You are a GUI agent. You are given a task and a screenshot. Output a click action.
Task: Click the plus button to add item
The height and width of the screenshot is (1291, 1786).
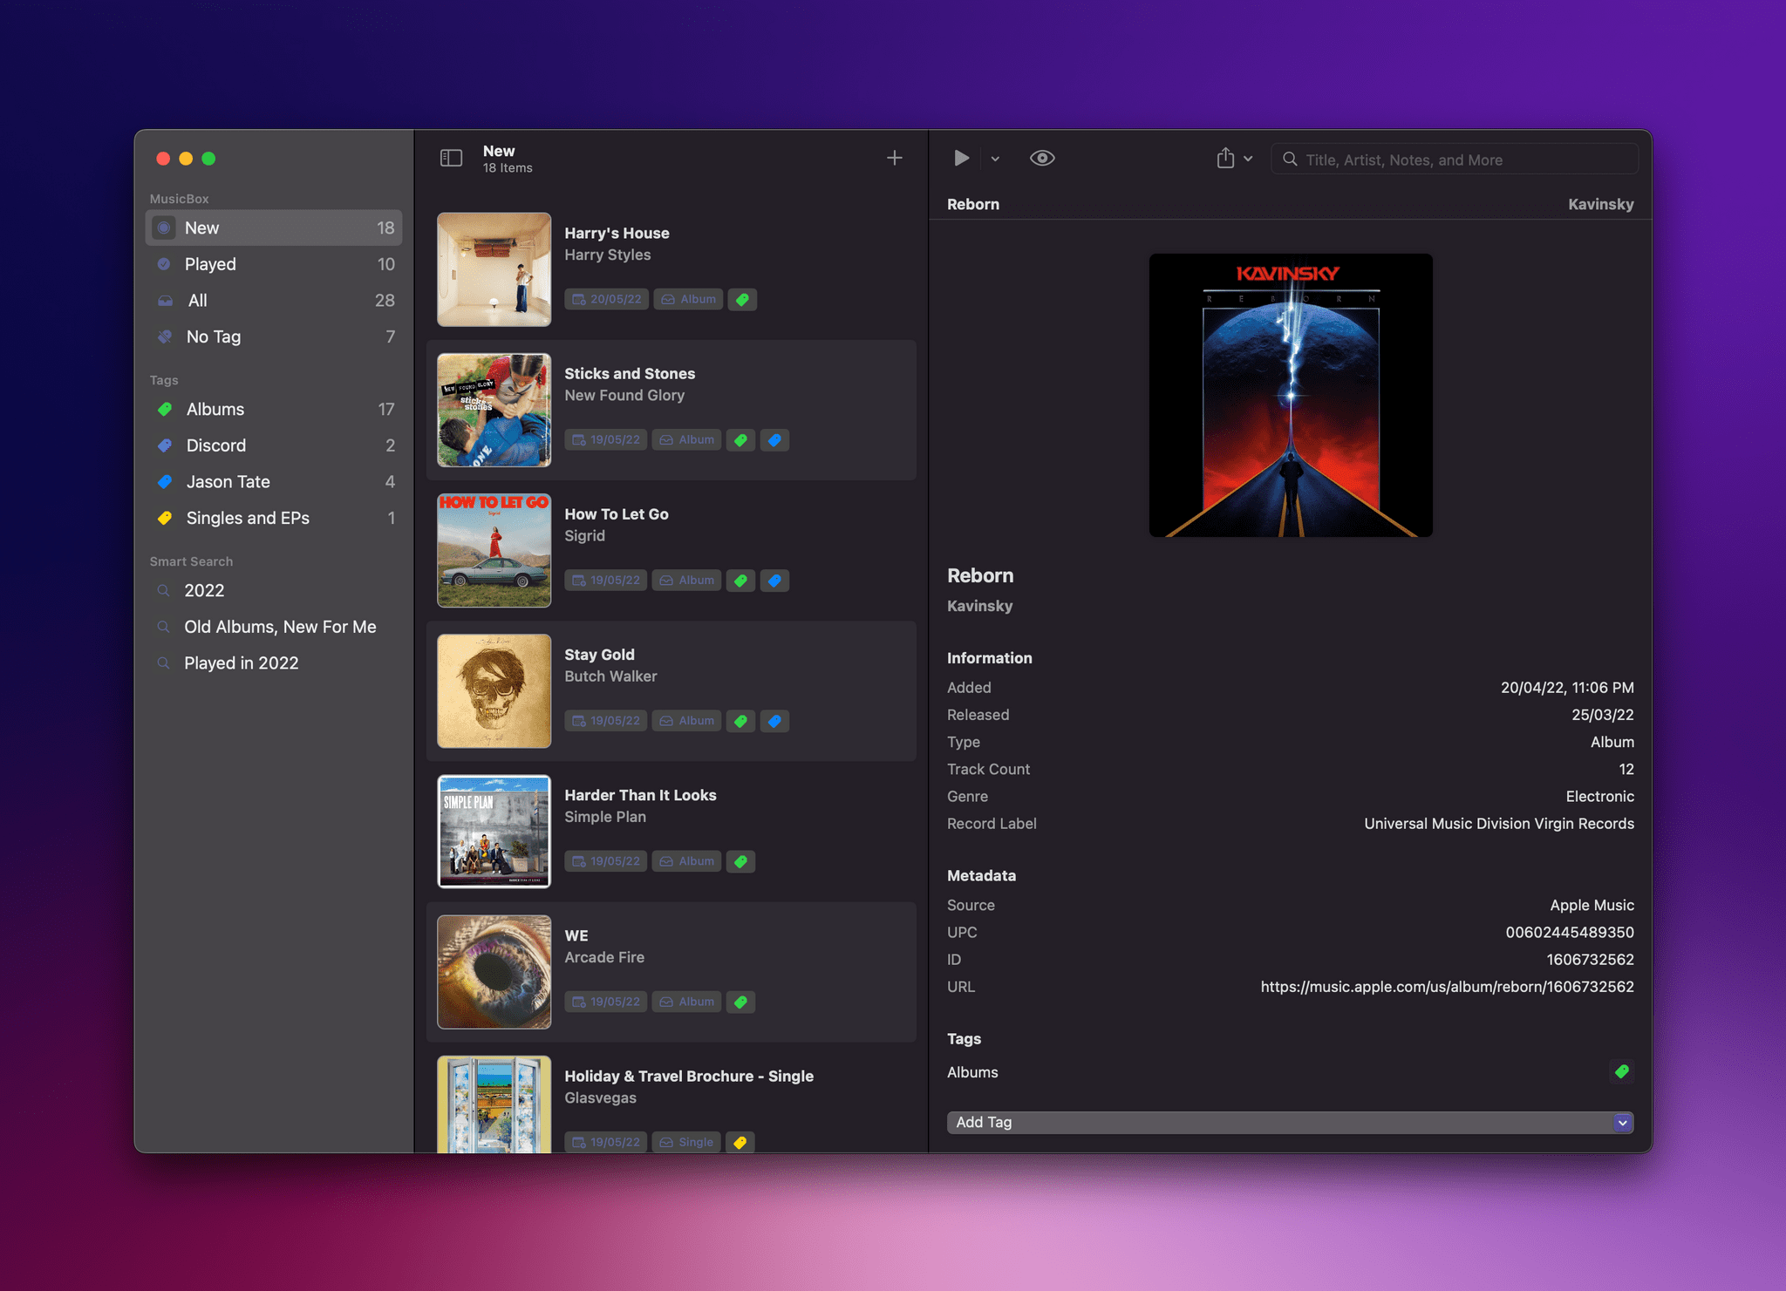894,158
